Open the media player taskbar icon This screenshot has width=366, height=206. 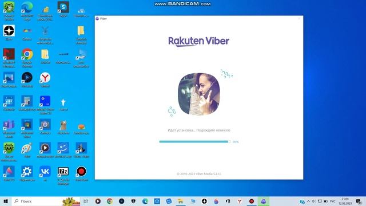[x=98, y=201]
